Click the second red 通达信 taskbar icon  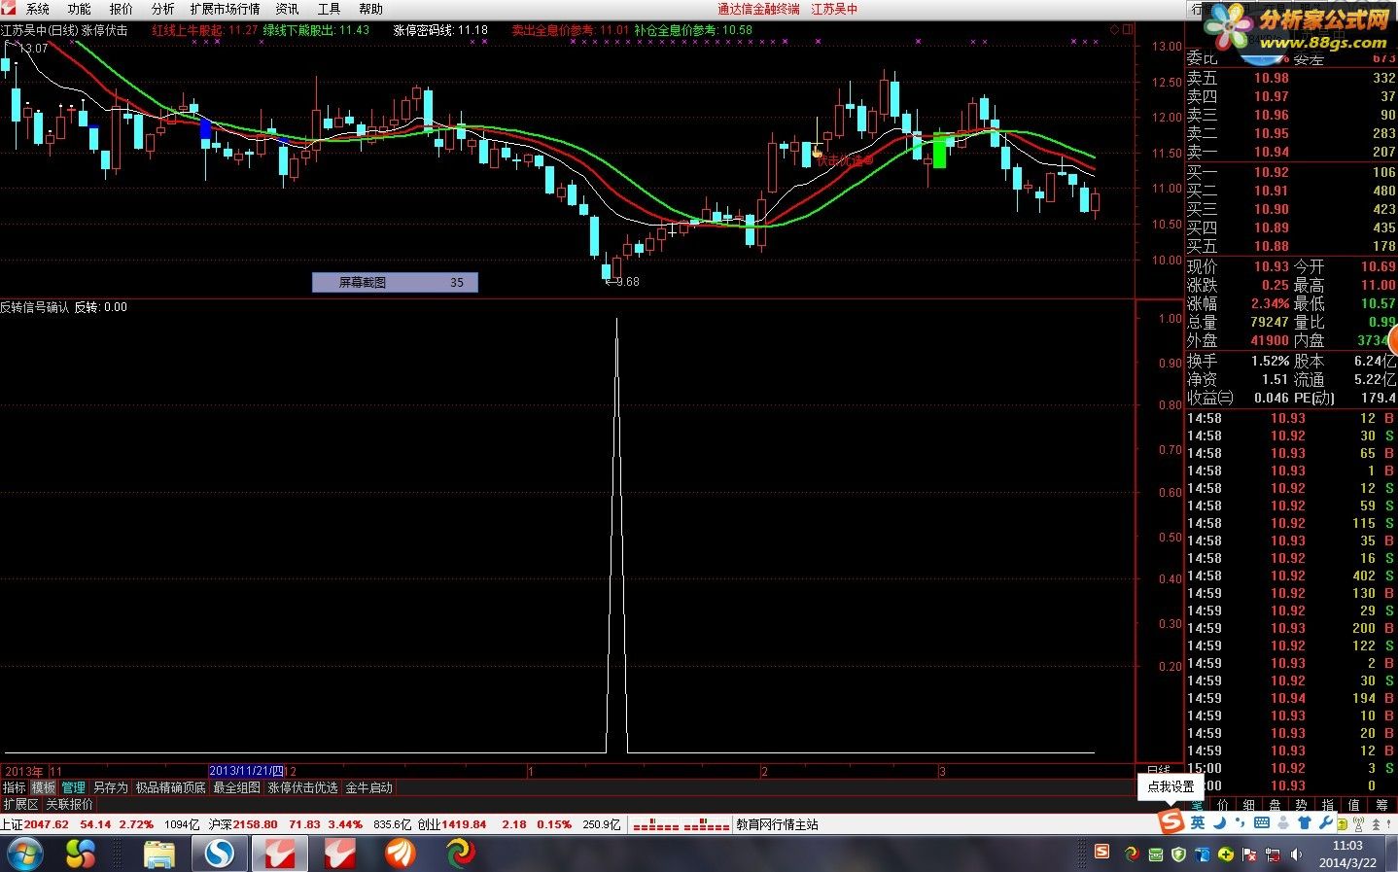339,854
